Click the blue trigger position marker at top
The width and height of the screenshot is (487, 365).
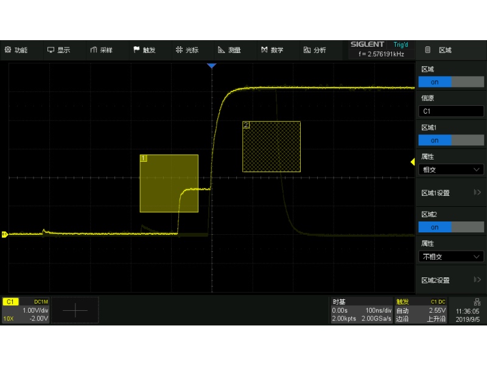click(x=211, y=66)
